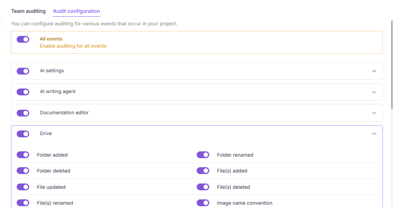
Task: Click the AI settings label
Action: [52, 71]
